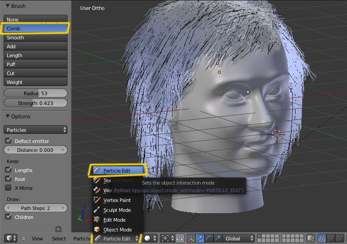The width and height of the screenshot is (347, 244).
Task: Click the viewport shading sphere icon
Action: pos(147,239)
